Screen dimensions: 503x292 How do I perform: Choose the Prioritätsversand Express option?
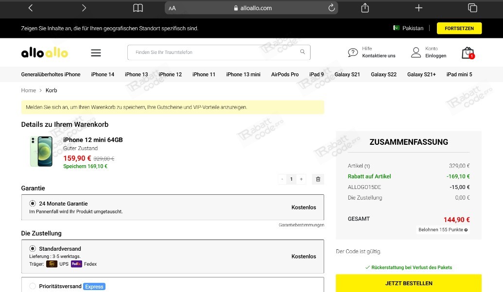pos(33,286)
